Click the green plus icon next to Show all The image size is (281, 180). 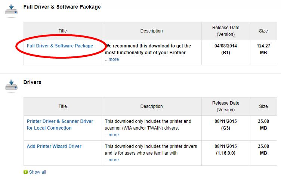click(x=26, y=172)
